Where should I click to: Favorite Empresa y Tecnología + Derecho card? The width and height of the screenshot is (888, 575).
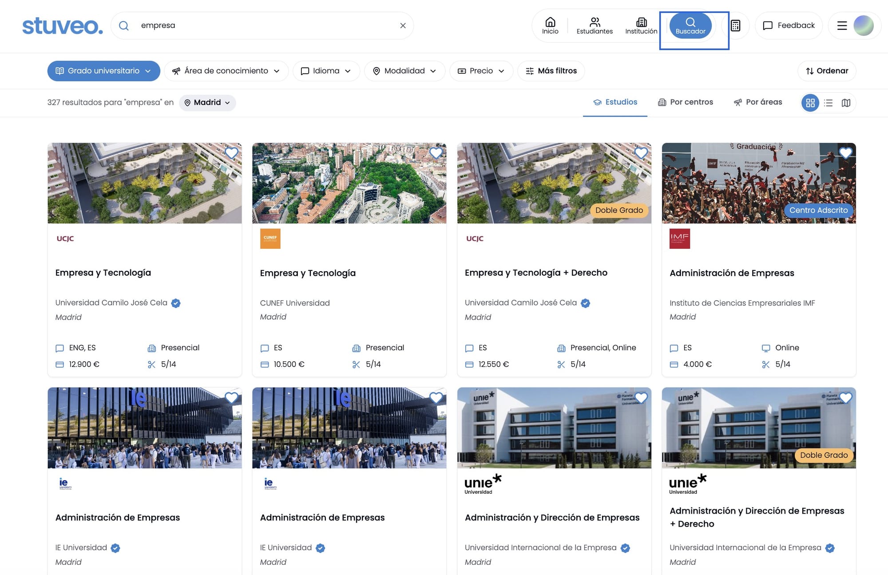(641, 153)
